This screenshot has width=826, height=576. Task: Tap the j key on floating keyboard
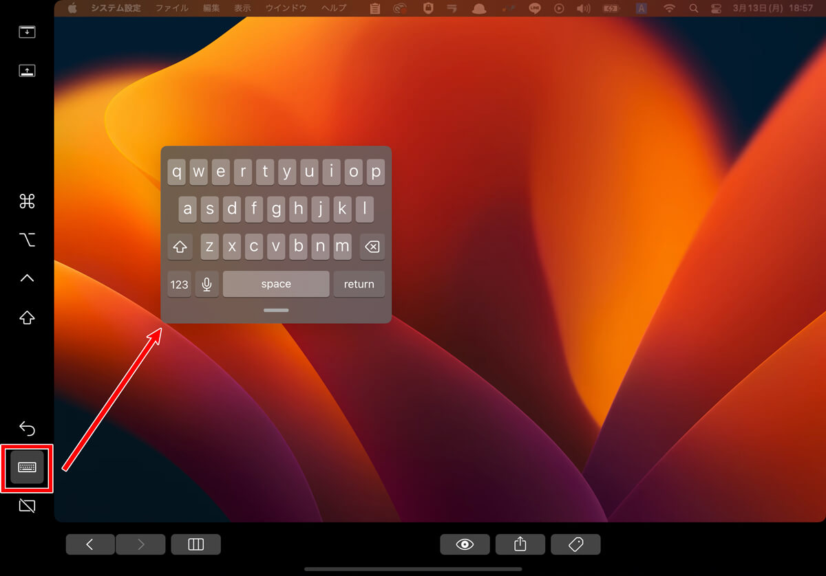(320, 210)
